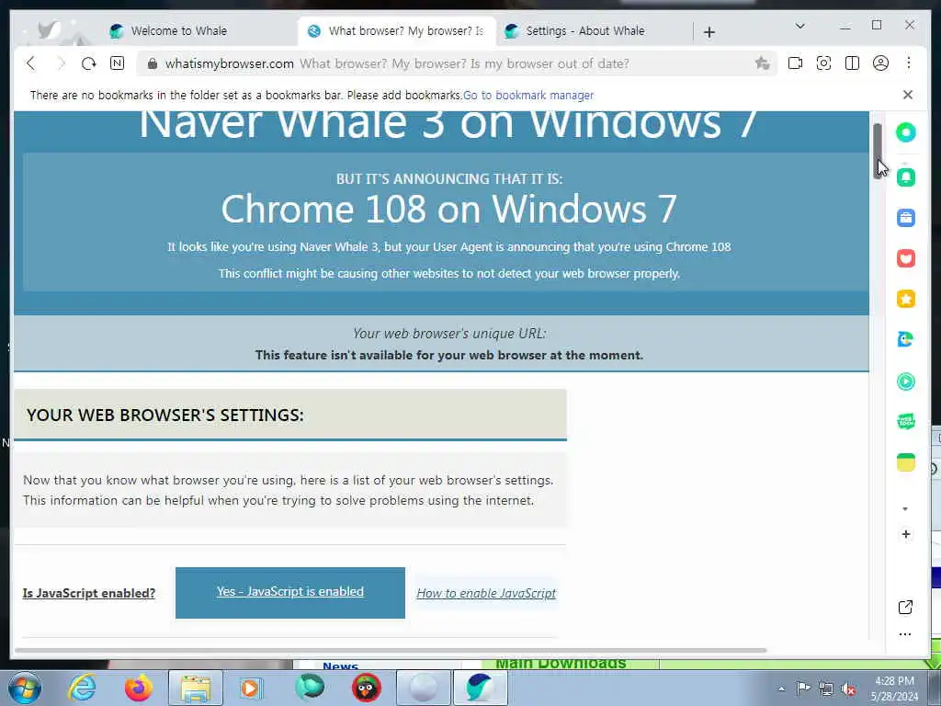This screenshot has width=941, height=706.
Task: Click the horizontal page scrollbar
Action: [x=391, y=650]
